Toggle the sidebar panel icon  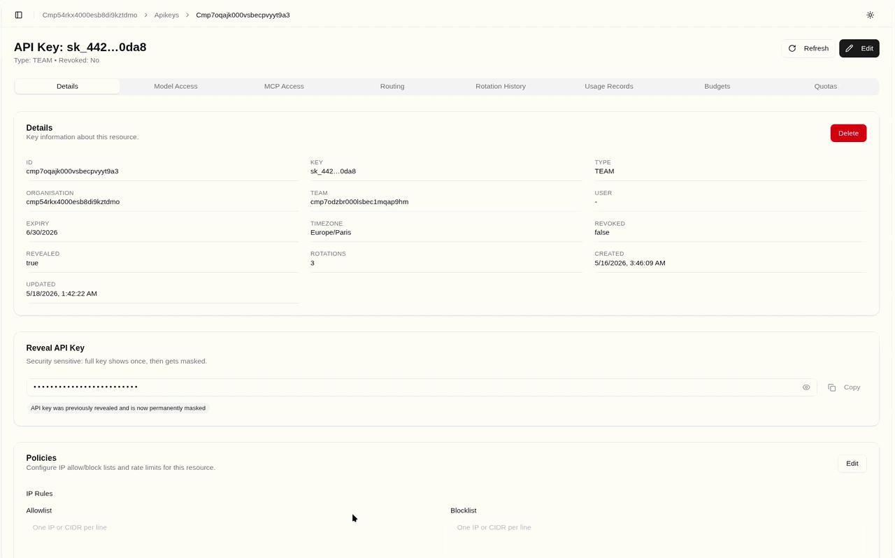(19, 15)
